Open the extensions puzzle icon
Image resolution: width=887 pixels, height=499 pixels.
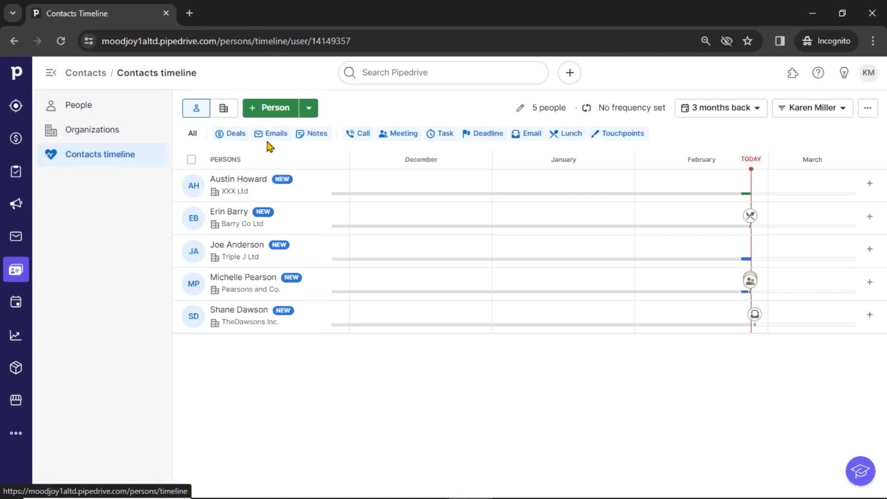point(793,73)
